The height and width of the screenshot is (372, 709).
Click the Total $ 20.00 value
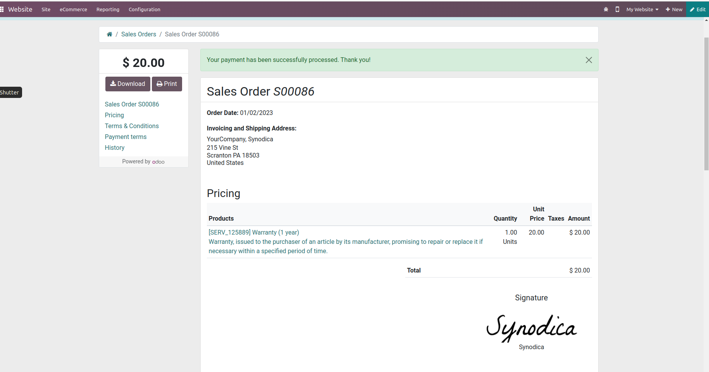(580, 270)
